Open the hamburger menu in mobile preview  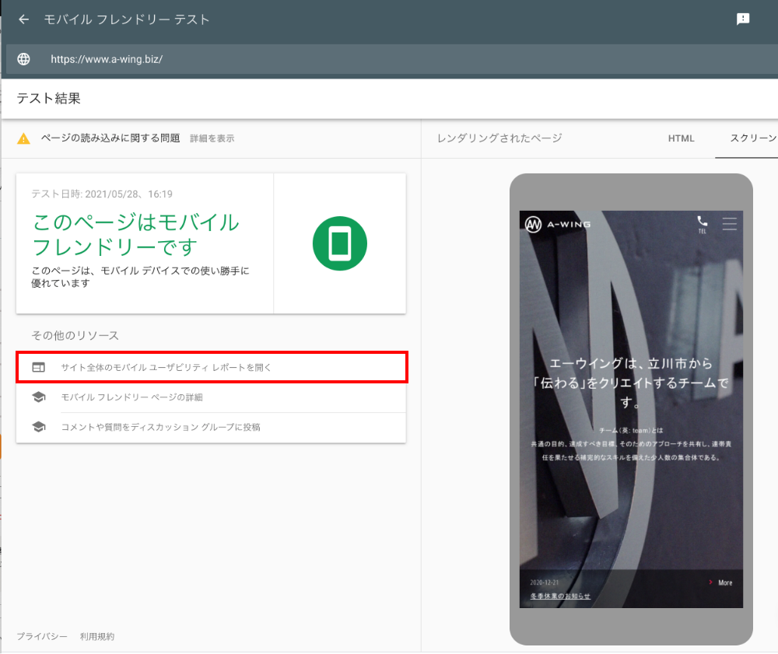729,224
